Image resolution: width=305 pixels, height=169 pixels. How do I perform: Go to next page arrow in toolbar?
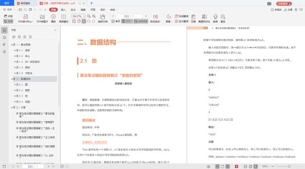[146, 16]
